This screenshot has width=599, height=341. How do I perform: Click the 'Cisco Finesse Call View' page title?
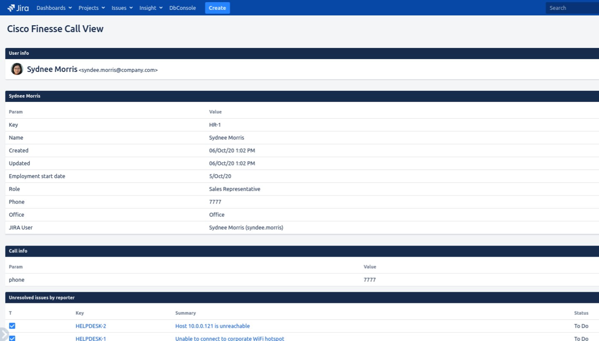tap(55, 29)
